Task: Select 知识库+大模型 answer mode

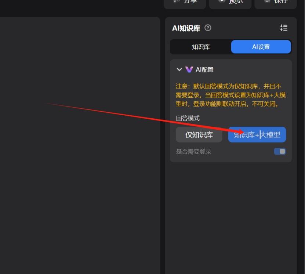Action: pyautogui.click(x=257, y=135)
